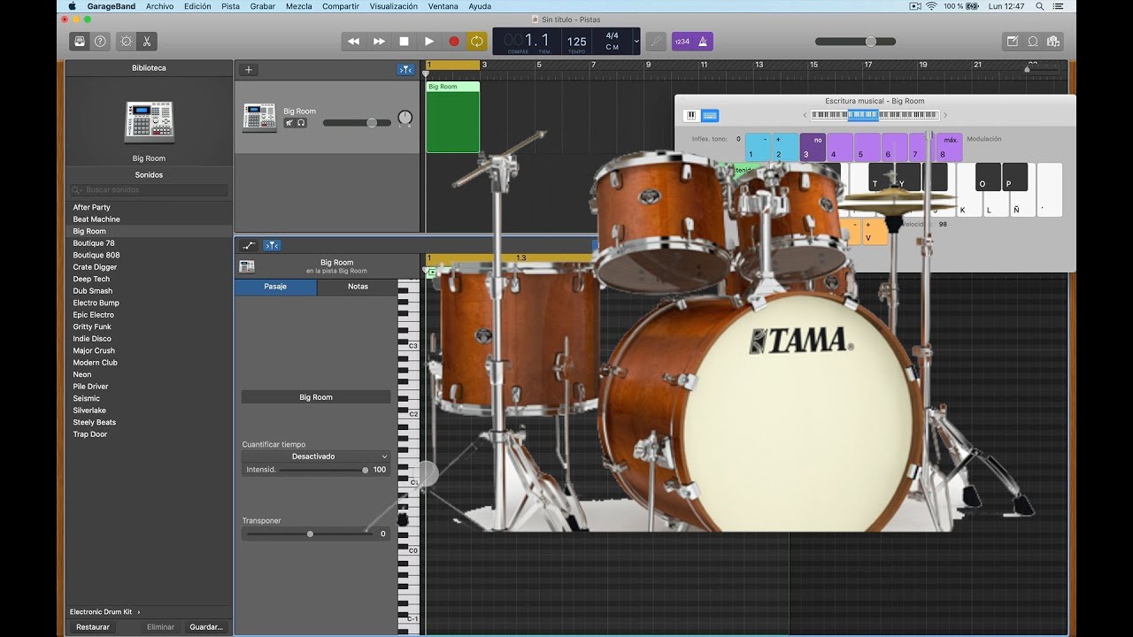Screen dimensions: 1133x637
Task: Toggle the track header Catch playhead button
Action: click(405, 70)
